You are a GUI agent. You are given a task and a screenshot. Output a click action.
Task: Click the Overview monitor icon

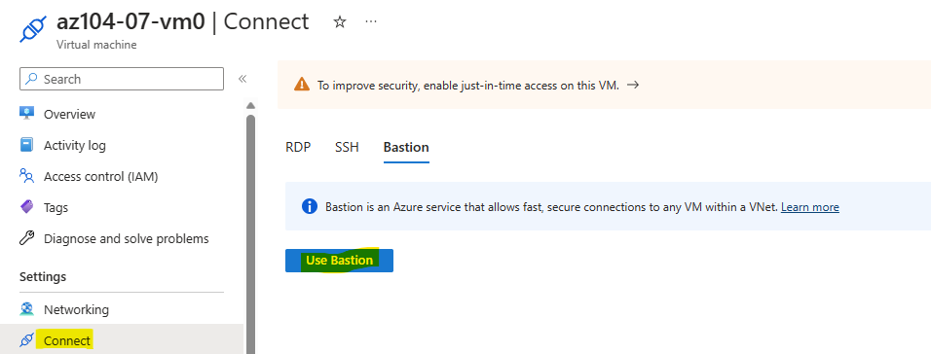pos(26,113)
